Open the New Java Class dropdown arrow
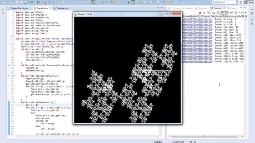 tap(106, 2)
